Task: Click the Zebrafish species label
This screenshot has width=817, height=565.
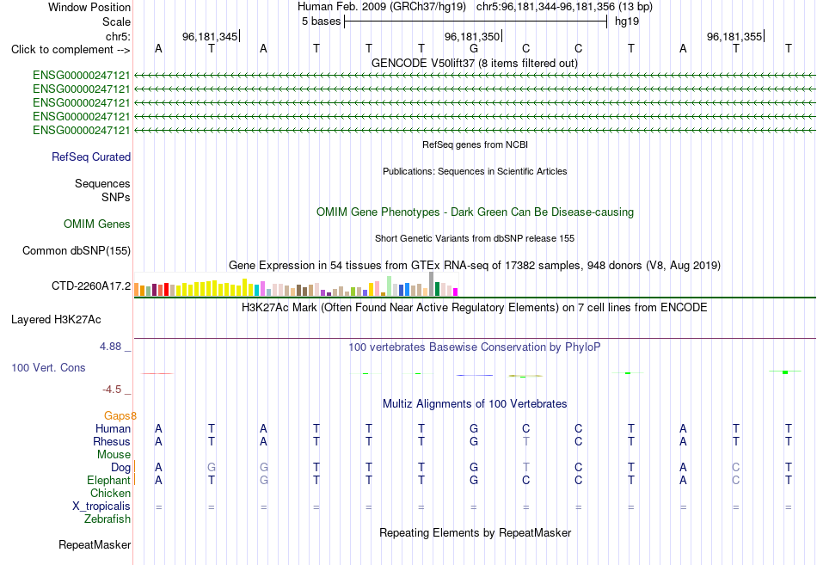Action: pos(107,519)
